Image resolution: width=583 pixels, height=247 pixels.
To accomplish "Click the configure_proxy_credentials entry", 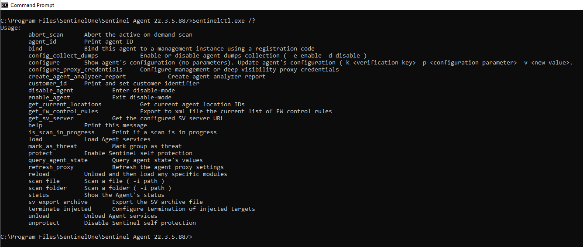I will (75, 70).
